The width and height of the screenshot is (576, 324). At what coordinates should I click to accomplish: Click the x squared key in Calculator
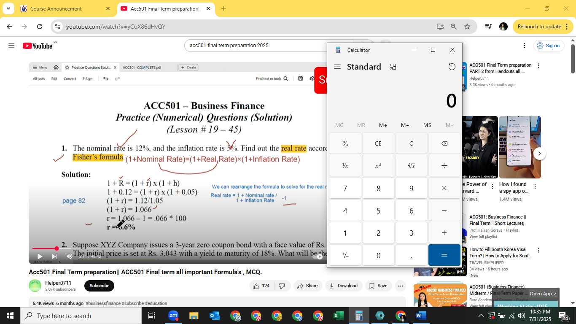click(378, 166)
